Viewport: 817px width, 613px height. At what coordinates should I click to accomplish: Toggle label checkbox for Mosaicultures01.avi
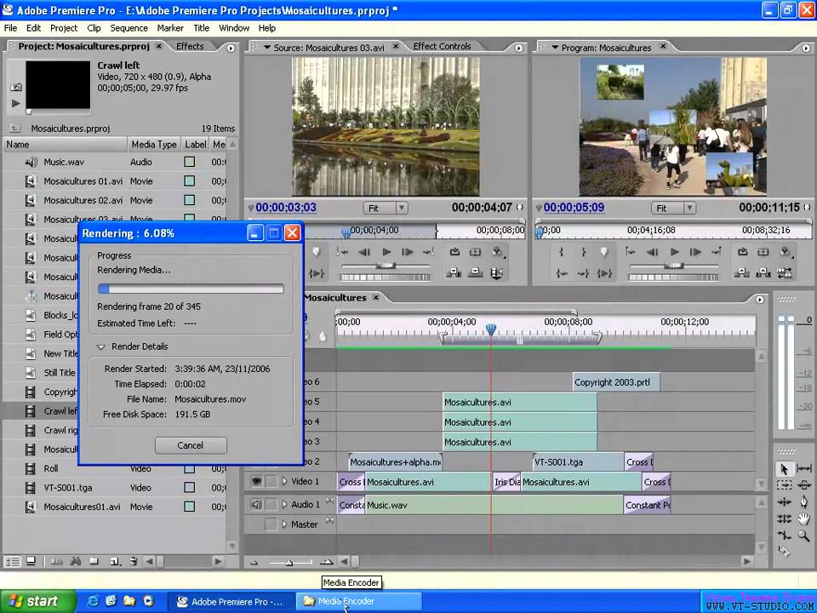click(x=190, y=507)
